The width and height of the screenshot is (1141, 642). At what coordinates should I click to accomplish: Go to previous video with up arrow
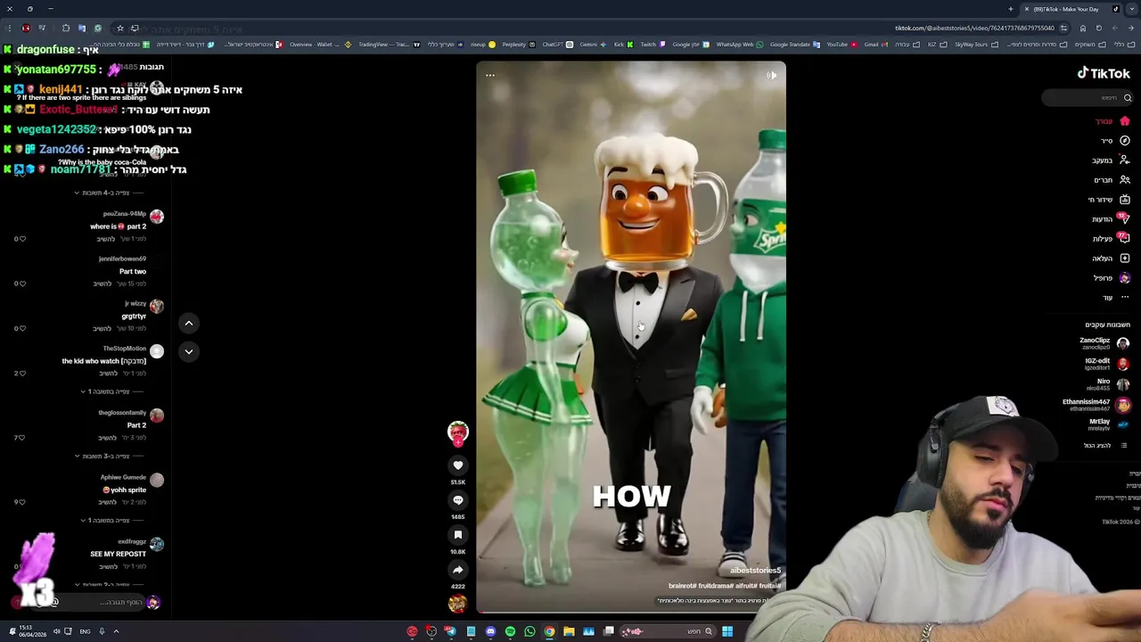pos(189,323)
